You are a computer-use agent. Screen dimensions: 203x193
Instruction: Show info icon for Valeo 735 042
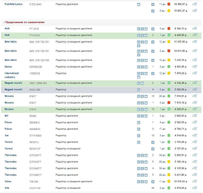tap(142, 182)
